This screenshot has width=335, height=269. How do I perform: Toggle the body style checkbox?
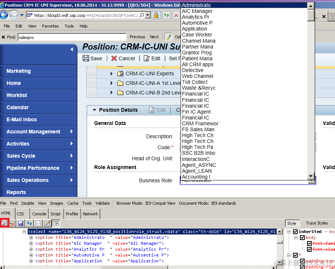(x=302, y=237)
